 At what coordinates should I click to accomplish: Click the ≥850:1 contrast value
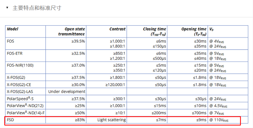tap(119, 53)
